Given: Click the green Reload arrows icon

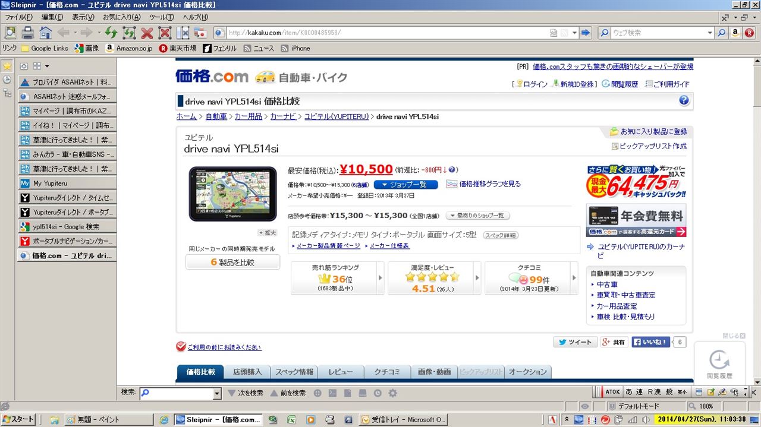Looking at the screenshot, I should click(x=111, y=33).
